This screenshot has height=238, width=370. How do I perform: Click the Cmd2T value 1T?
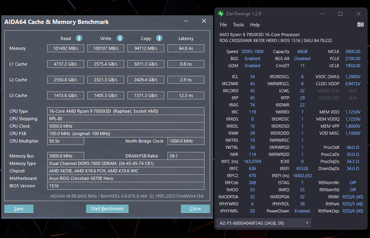[302, 66]
